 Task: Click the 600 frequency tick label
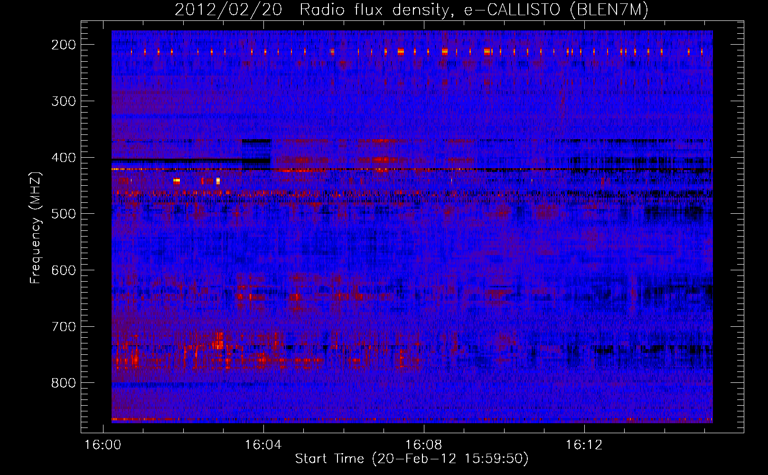click(x=63, y=270)
